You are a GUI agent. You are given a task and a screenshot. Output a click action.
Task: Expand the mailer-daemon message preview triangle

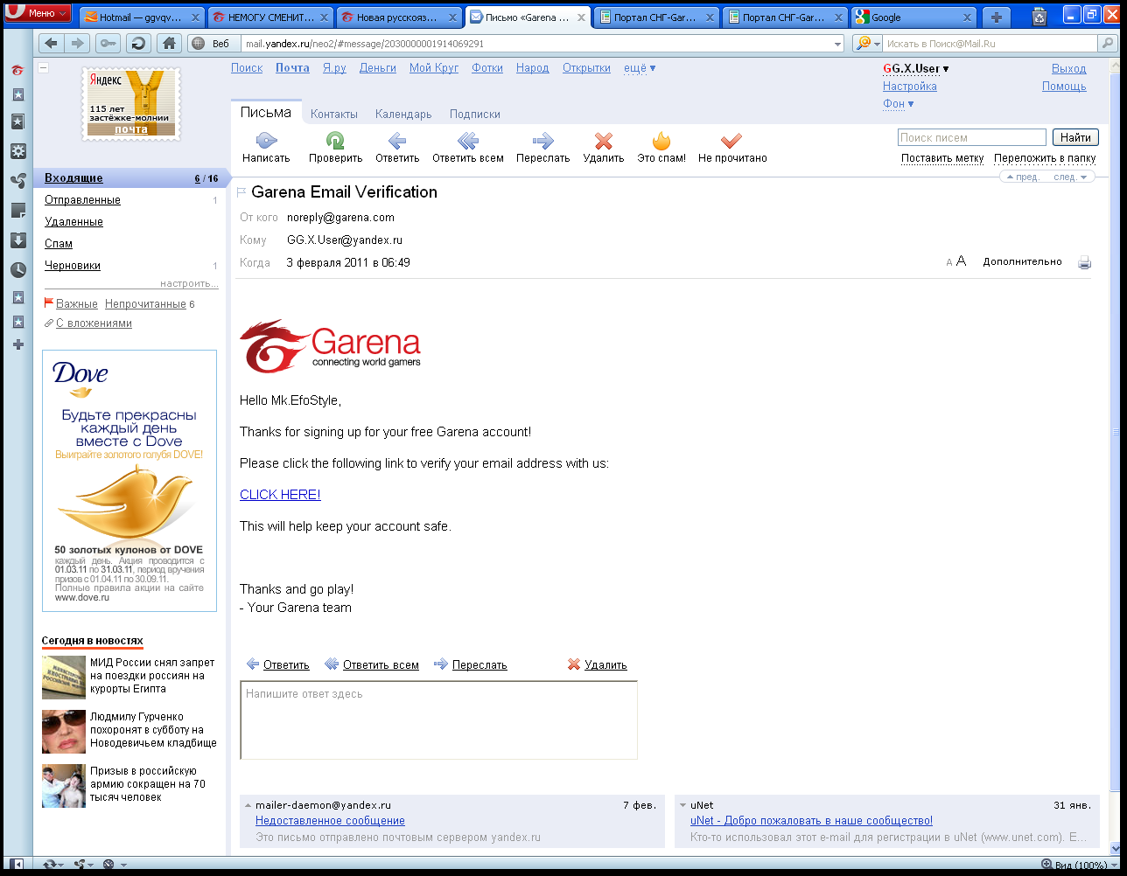[248, 805]
